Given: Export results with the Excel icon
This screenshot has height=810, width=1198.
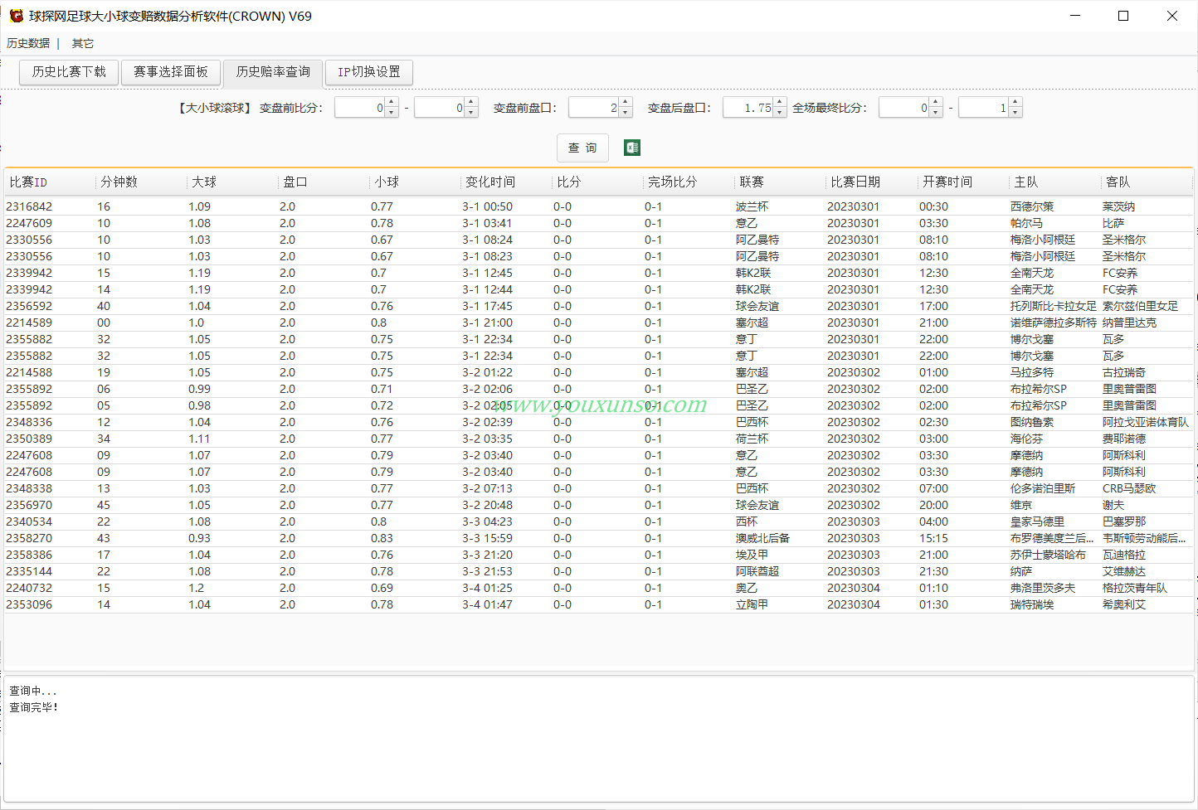Looking at the screenshot, I should [632, 148].
